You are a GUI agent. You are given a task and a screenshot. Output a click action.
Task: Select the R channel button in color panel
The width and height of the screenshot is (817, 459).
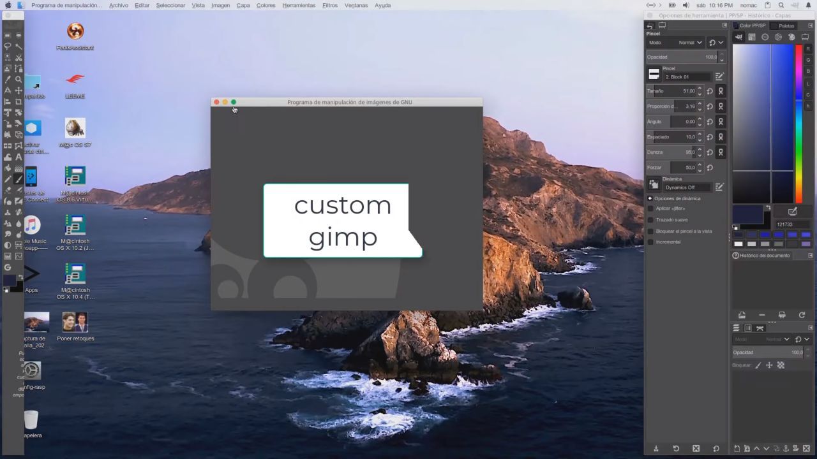coord(808,49)
